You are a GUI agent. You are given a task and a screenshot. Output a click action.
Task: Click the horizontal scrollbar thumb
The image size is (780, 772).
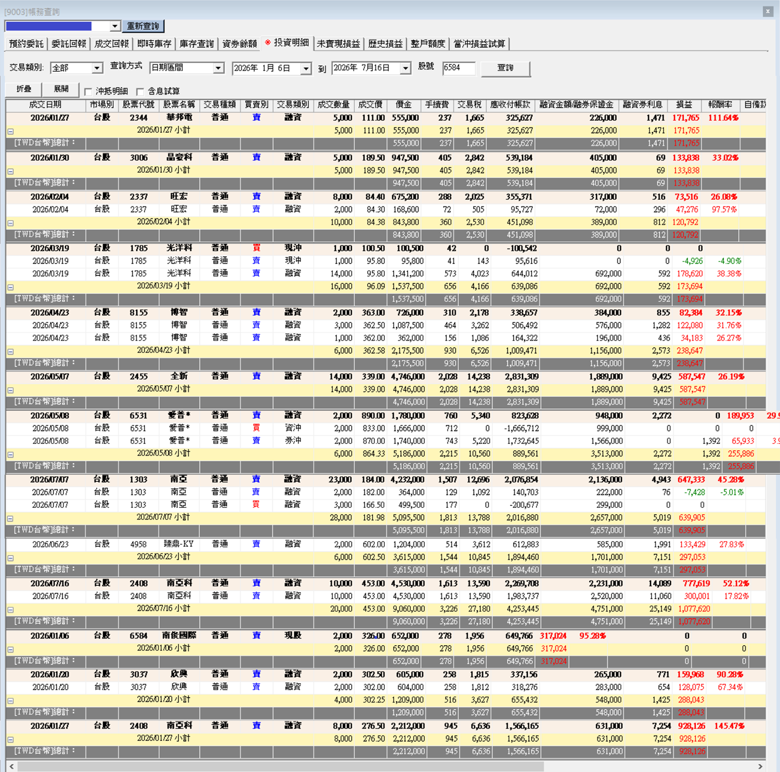pos(281,766)
